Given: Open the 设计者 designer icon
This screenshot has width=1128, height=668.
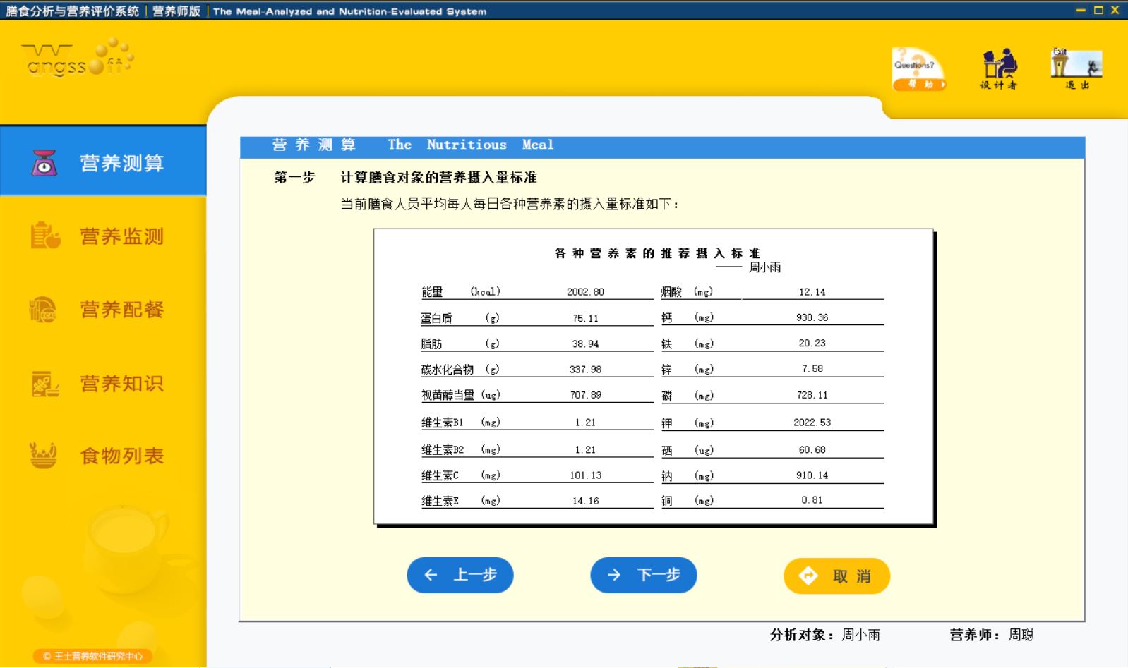Looking at the screenshot, I should tap(1000, 69).
